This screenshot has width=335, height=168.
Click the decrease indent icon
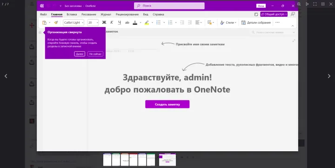point(182,22)
